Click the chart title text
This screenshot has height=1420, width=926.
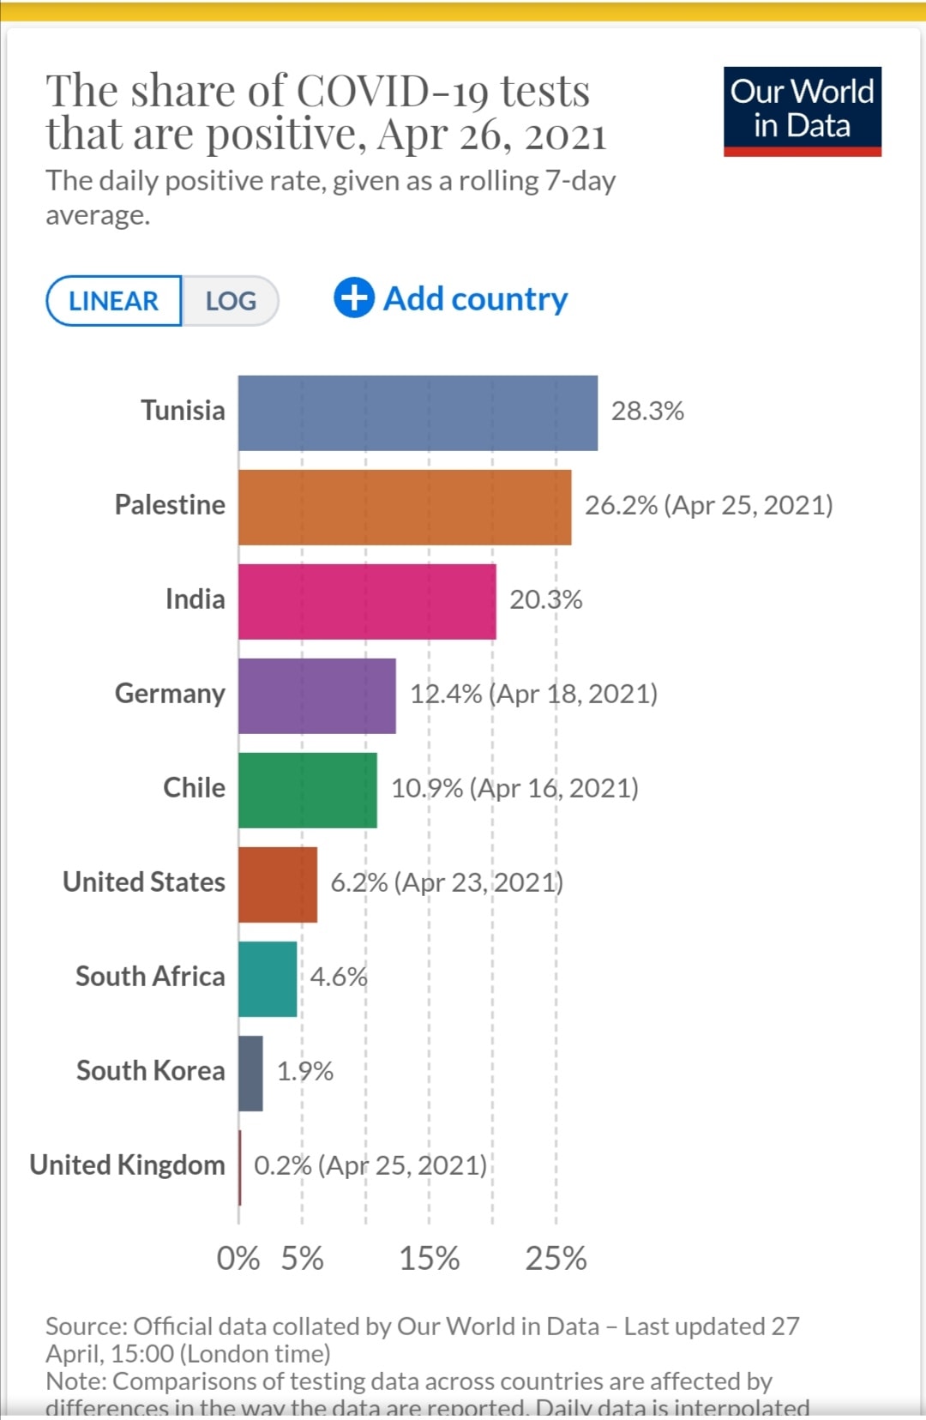[326, 112]
